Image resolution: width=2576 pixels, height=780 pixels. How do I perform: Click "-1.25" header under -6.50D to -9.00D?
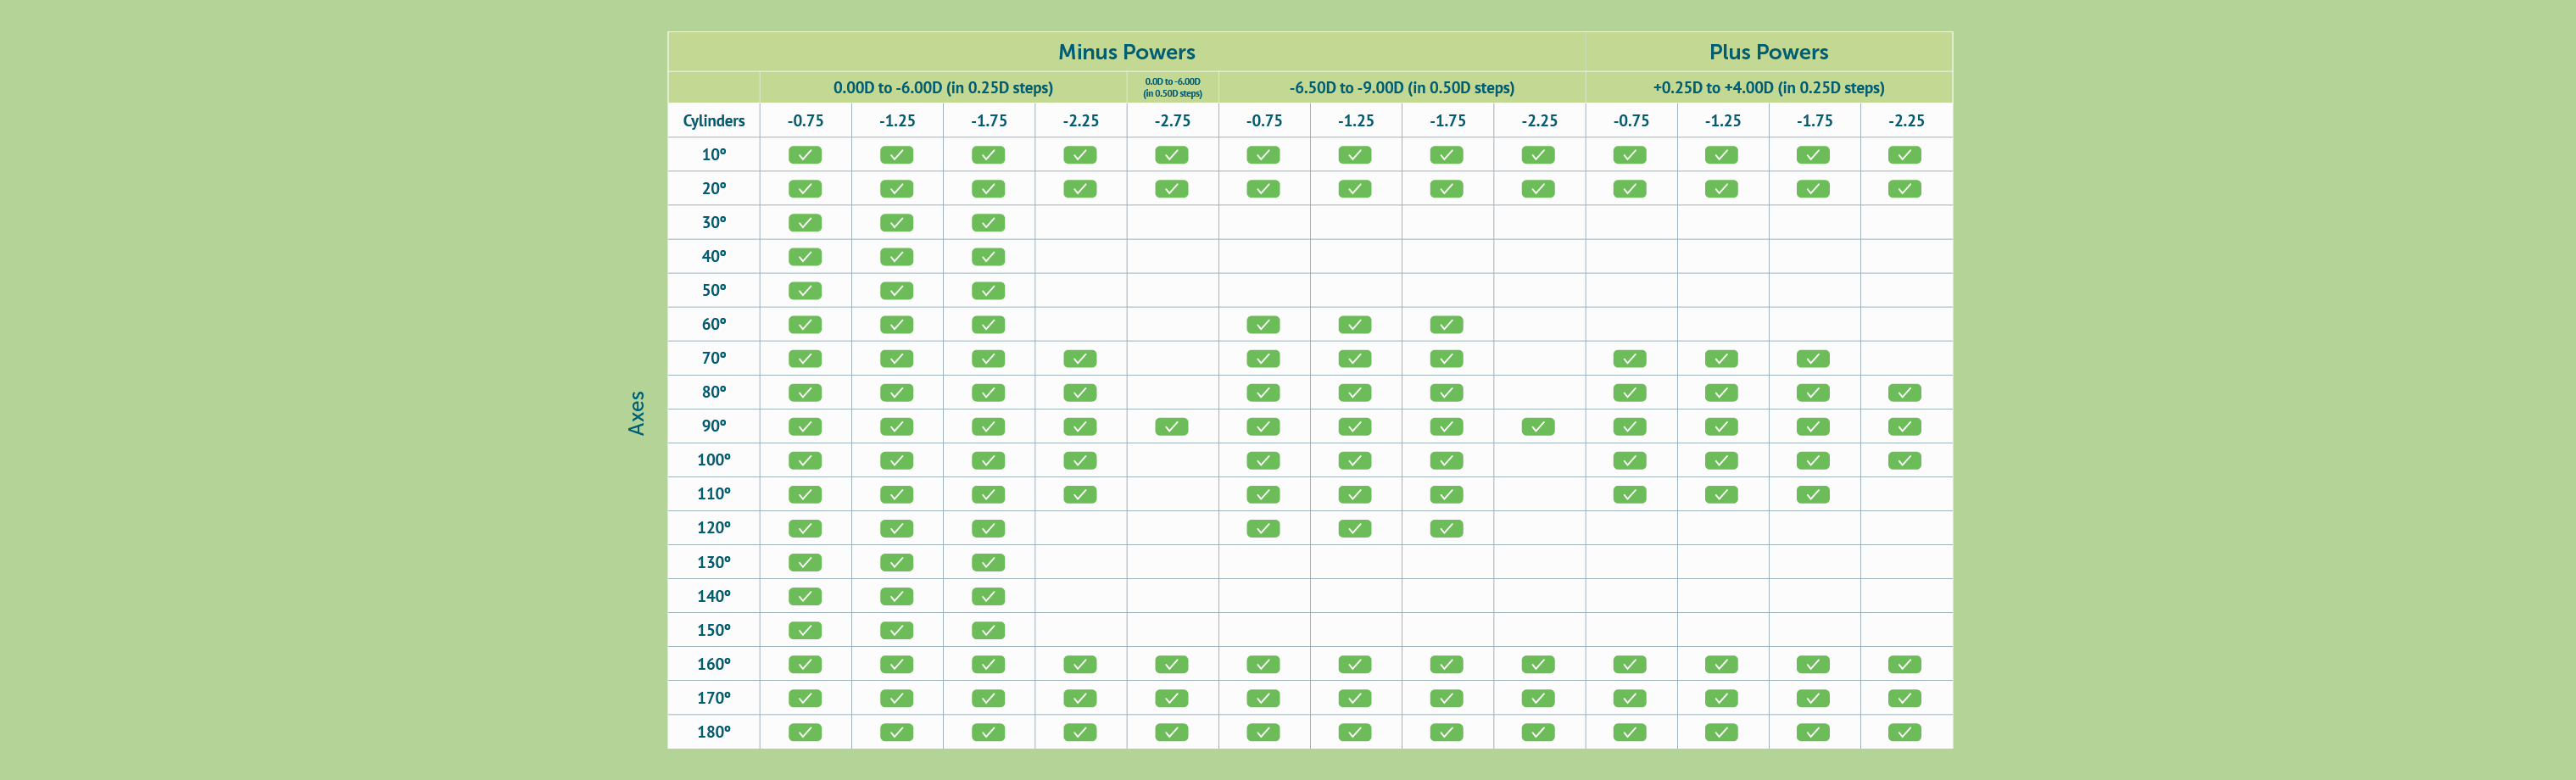(x=1356, y=121)
